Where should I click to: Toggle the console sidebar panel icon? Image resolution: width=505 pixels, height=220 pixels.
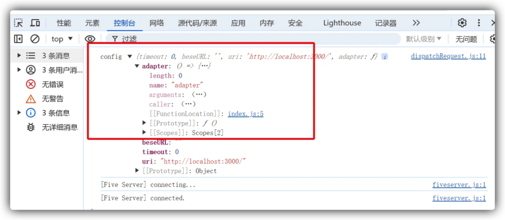pos(18,39)
